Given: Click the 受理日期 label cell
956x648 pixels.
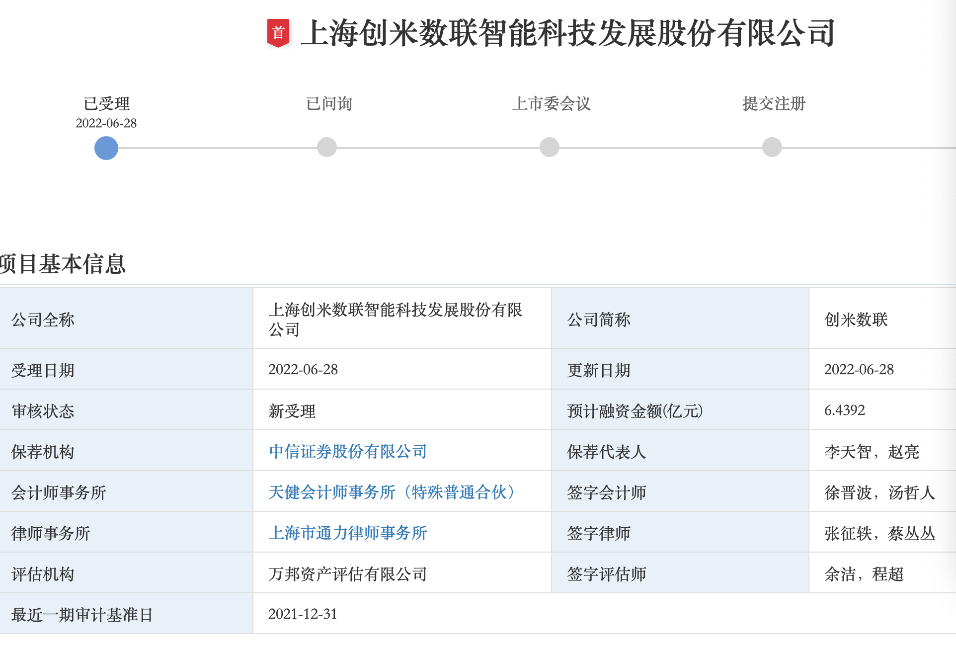Looking at the screenshot, I should (126, 369).
